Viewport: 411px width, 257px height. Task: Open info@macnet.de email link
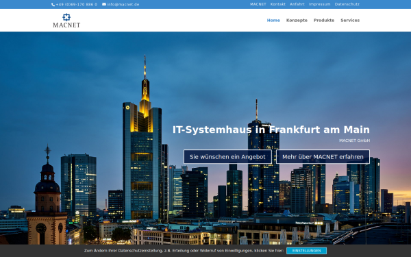point(123,5)
